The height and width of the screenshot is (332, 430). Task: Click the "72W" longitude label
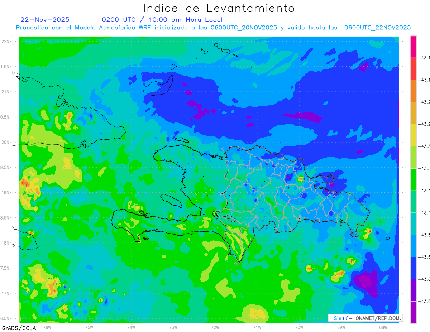(215, 327)
